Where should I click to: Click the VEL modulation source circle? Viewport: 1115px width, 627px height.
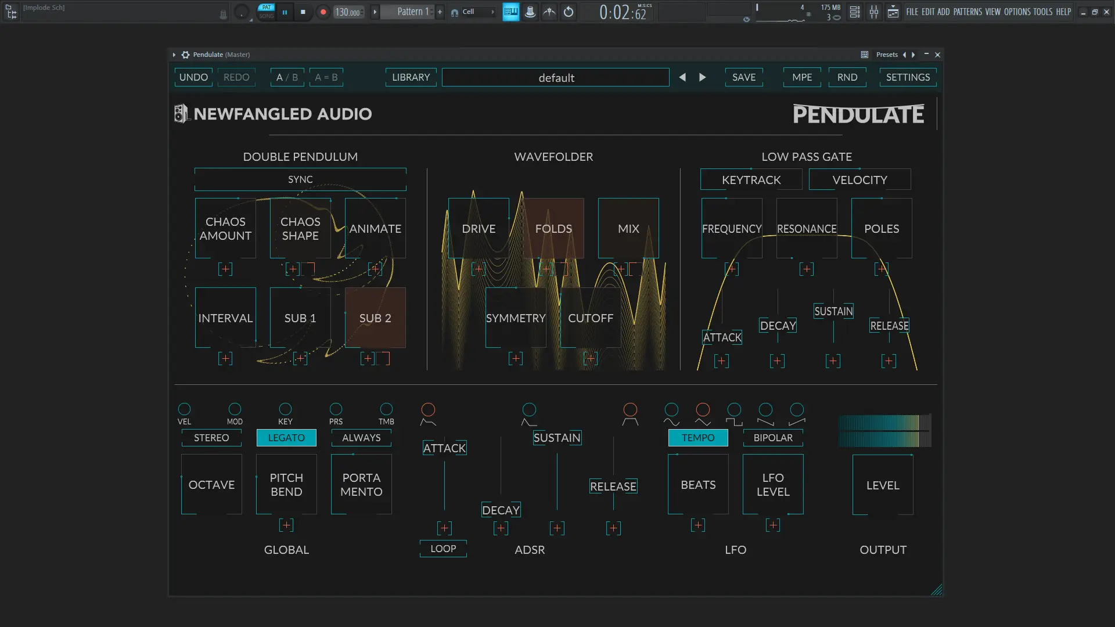click(184, 409)
